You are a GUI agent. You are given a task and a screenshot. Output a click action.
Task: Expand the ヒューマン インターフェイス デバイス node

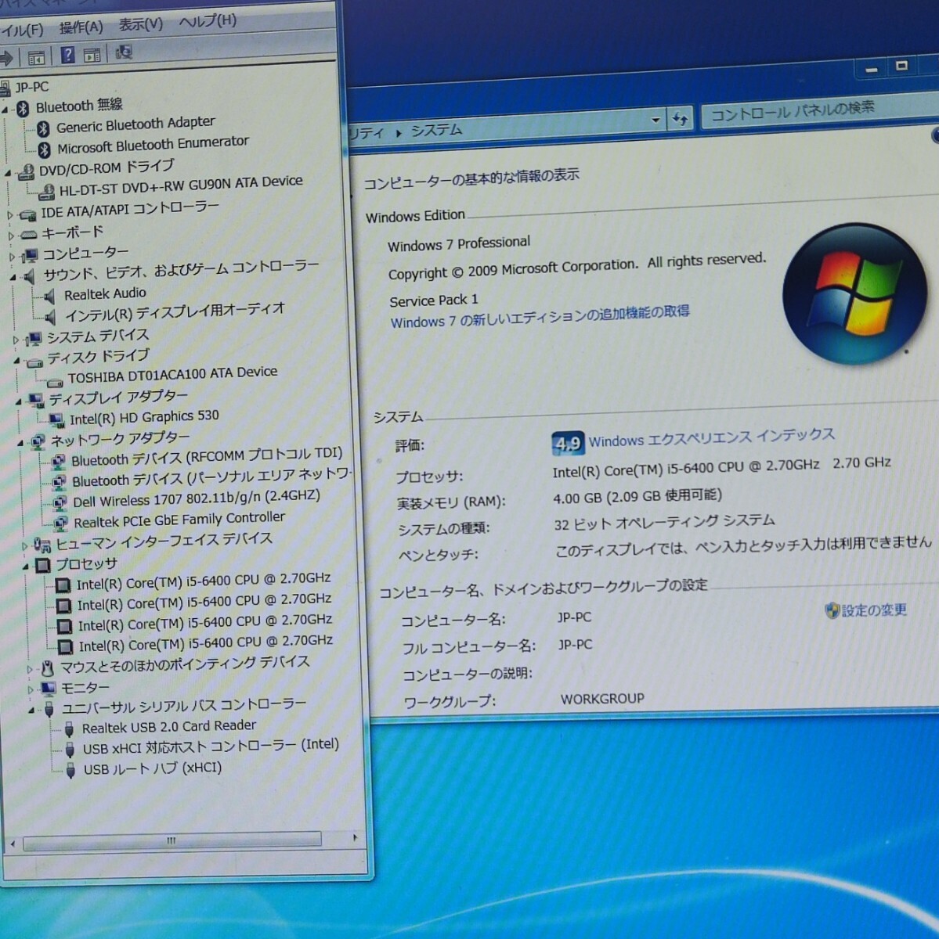[x=24, y=545]
